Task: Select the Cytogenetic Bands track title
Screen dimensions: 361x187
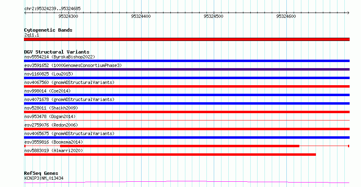Action: (x=48, y=30)
